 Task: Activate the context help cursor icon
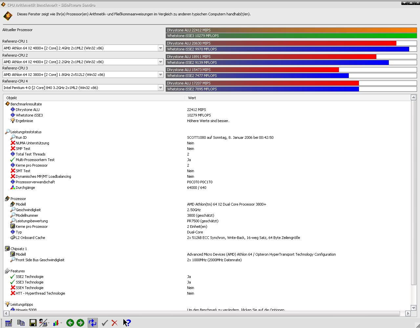point(127,323)
